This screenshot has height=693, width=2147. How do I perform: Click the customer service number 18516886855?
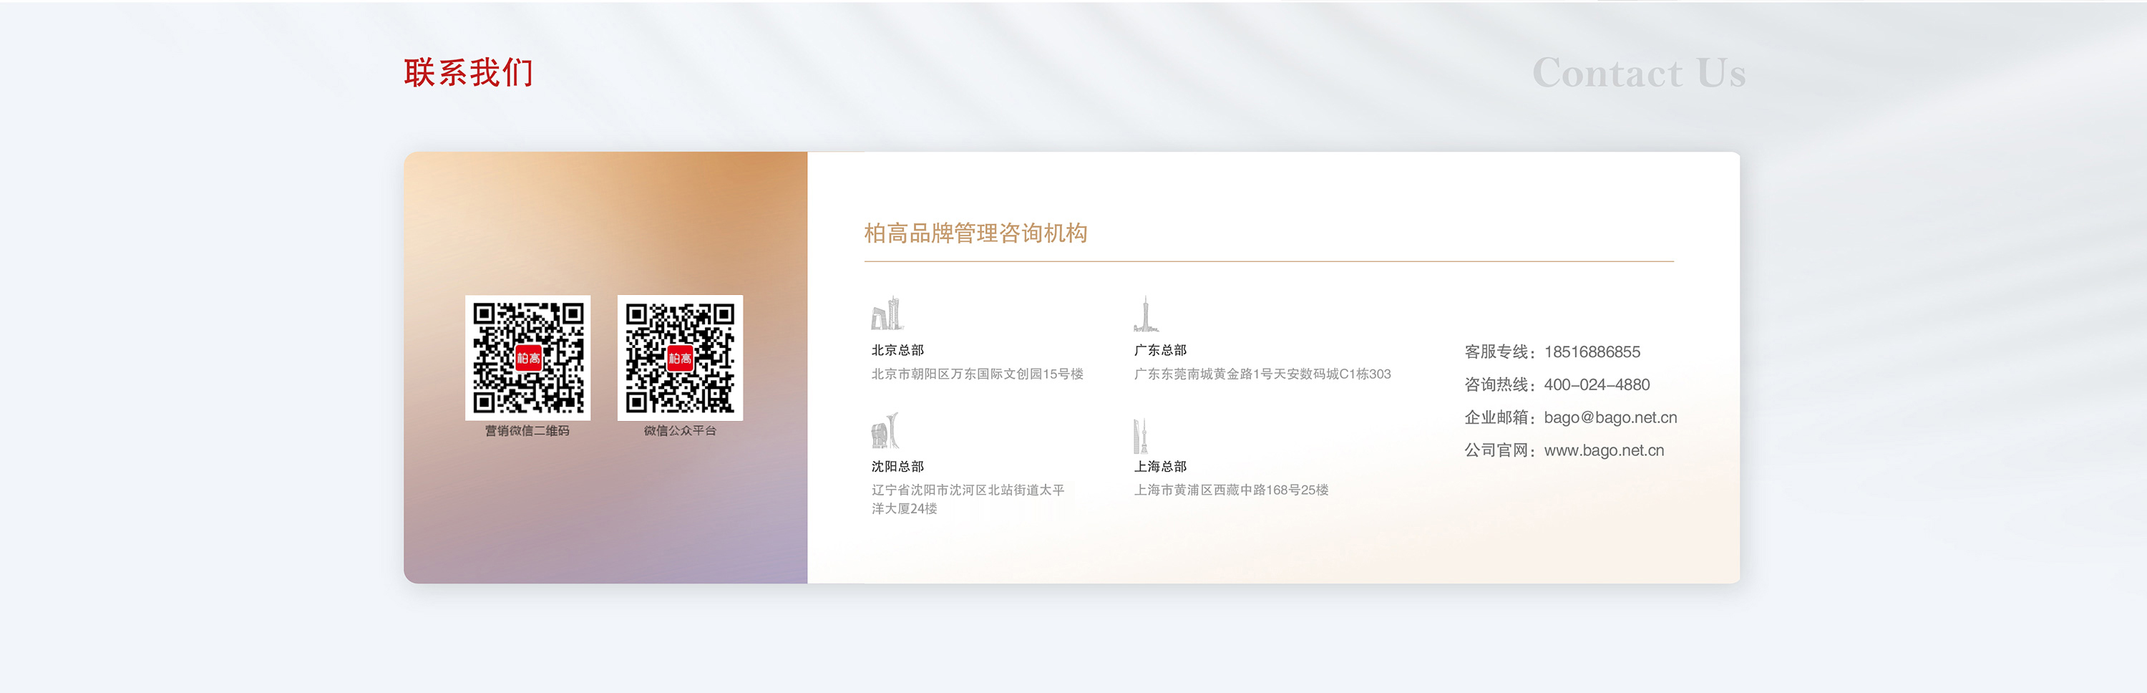coord(1592,352)
